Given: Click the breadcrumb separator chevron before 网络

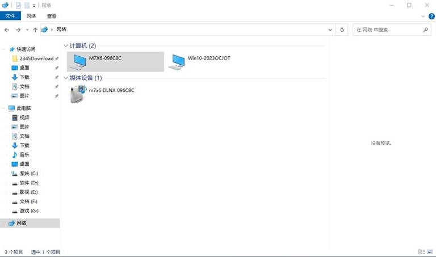Looking at the screenshot, I should click(x=52, y=30).
